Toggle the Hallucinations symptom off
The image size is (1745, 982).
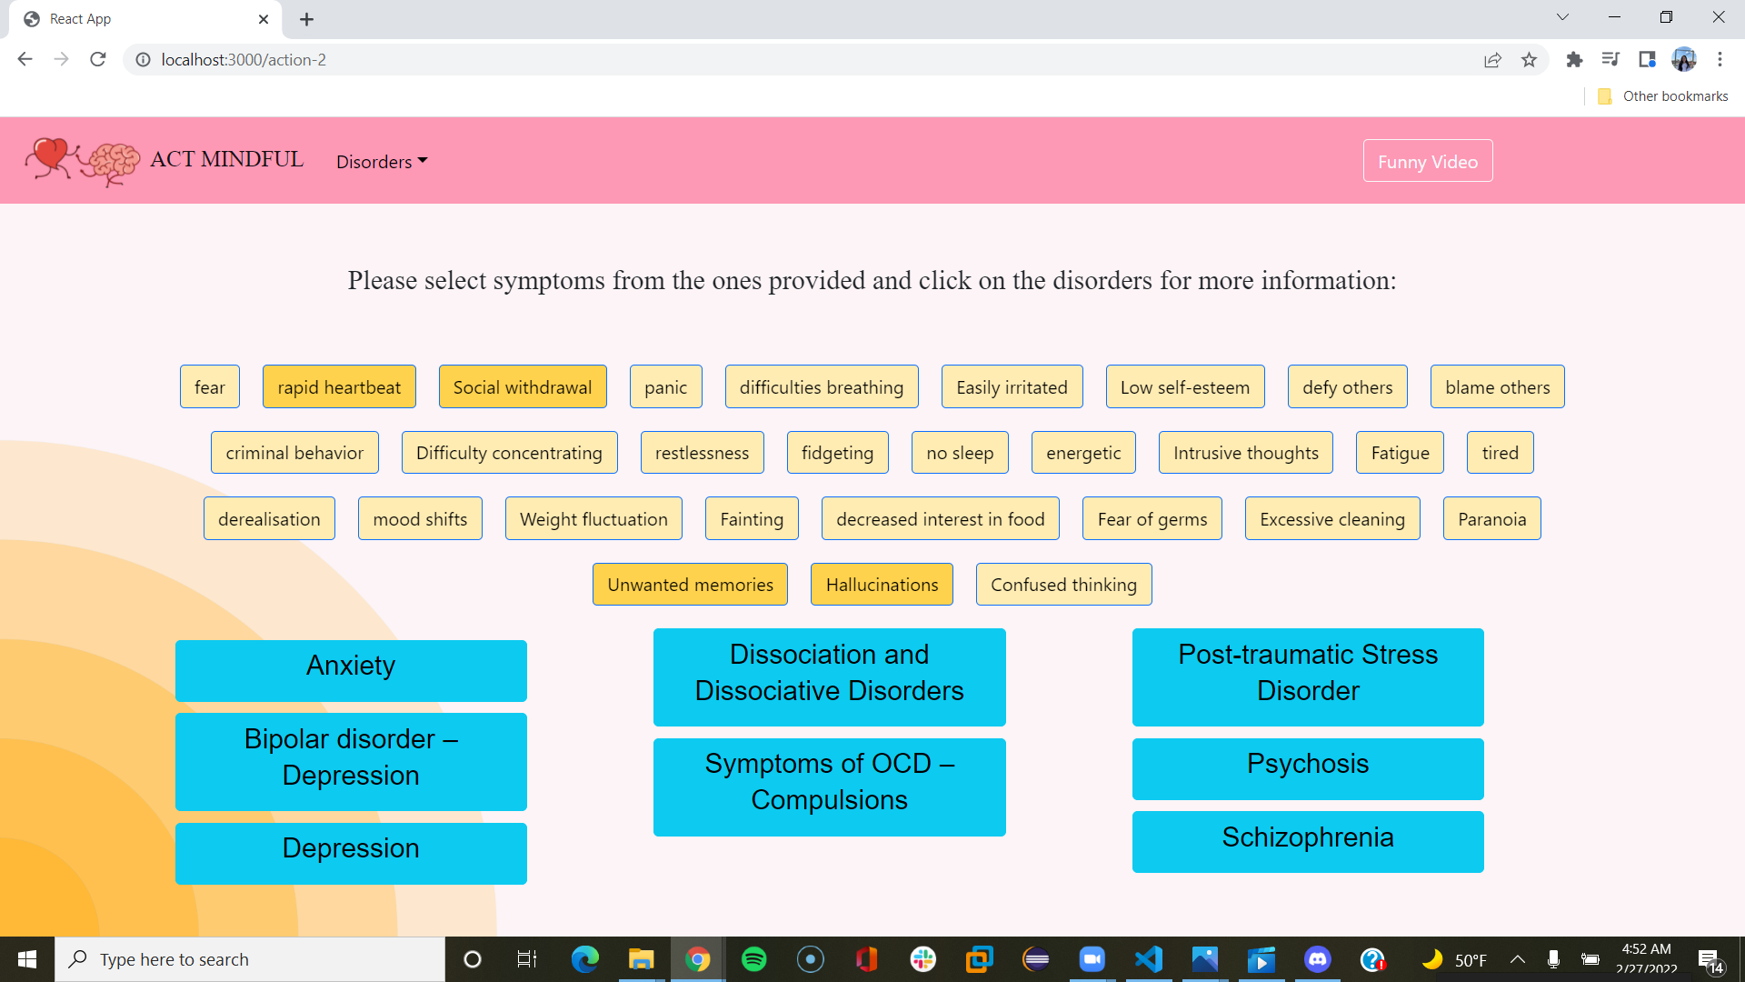[x=882, y=585]
